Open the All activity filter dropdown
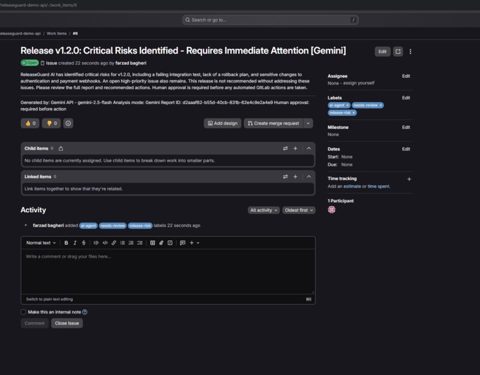The height and width of the screenshot is (375, 480). [264, 210]
